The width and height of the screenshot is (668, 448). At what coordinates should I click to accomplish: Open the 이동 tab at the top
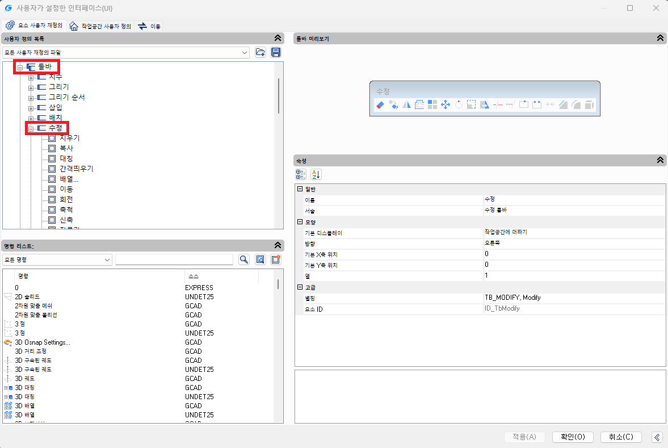(149, 26)
